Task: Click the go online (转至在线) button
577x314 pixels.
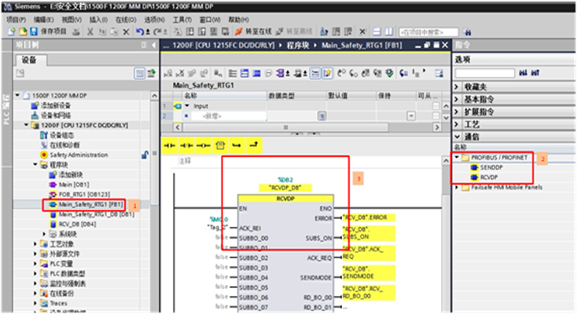Action: pyautogui.click(x=254, y=32)
